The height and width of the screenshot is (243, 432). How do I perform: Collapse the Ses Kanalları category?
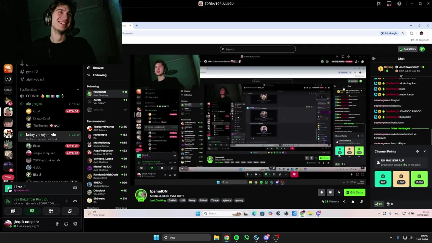pos(30,89)
